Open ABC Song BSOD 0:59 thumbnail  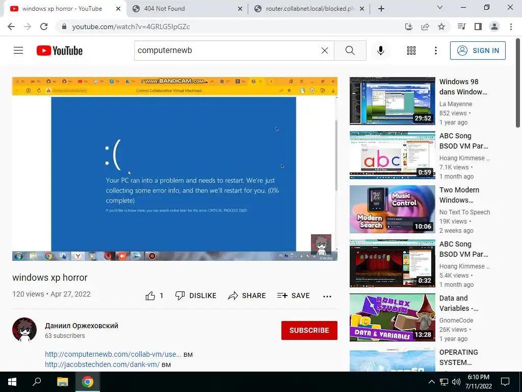click(x=392, y=155)
